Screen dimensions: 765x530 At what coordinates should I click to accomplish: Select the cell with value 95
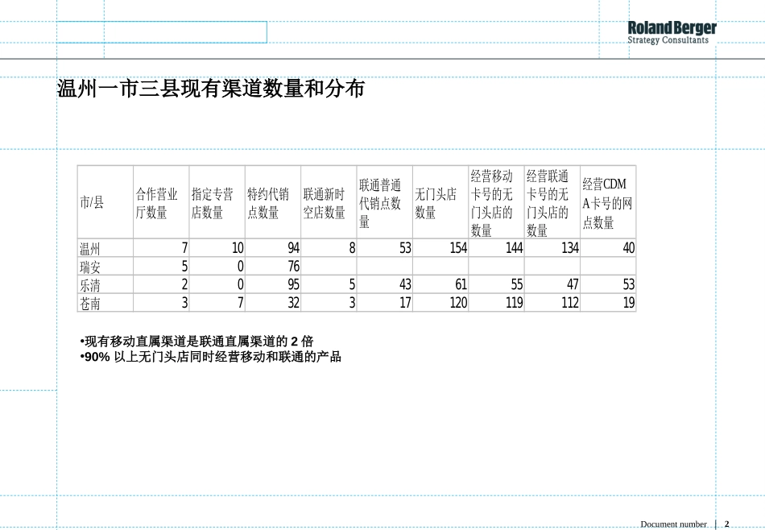(273, 284)
